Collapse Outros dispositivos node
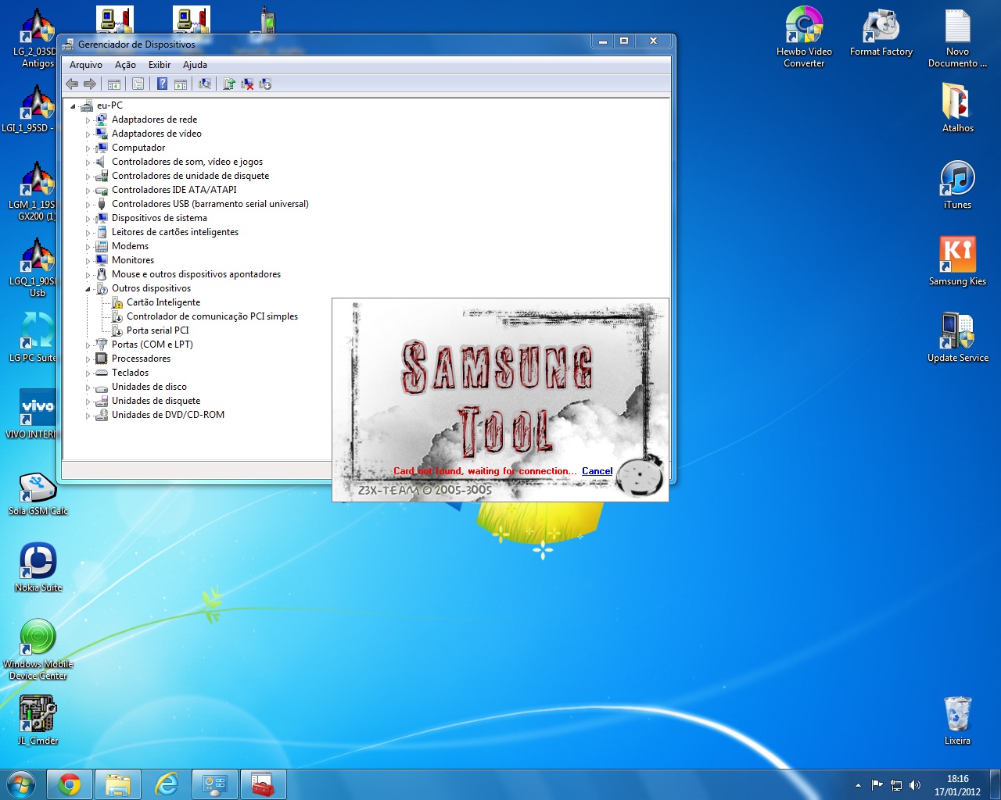 88,289
